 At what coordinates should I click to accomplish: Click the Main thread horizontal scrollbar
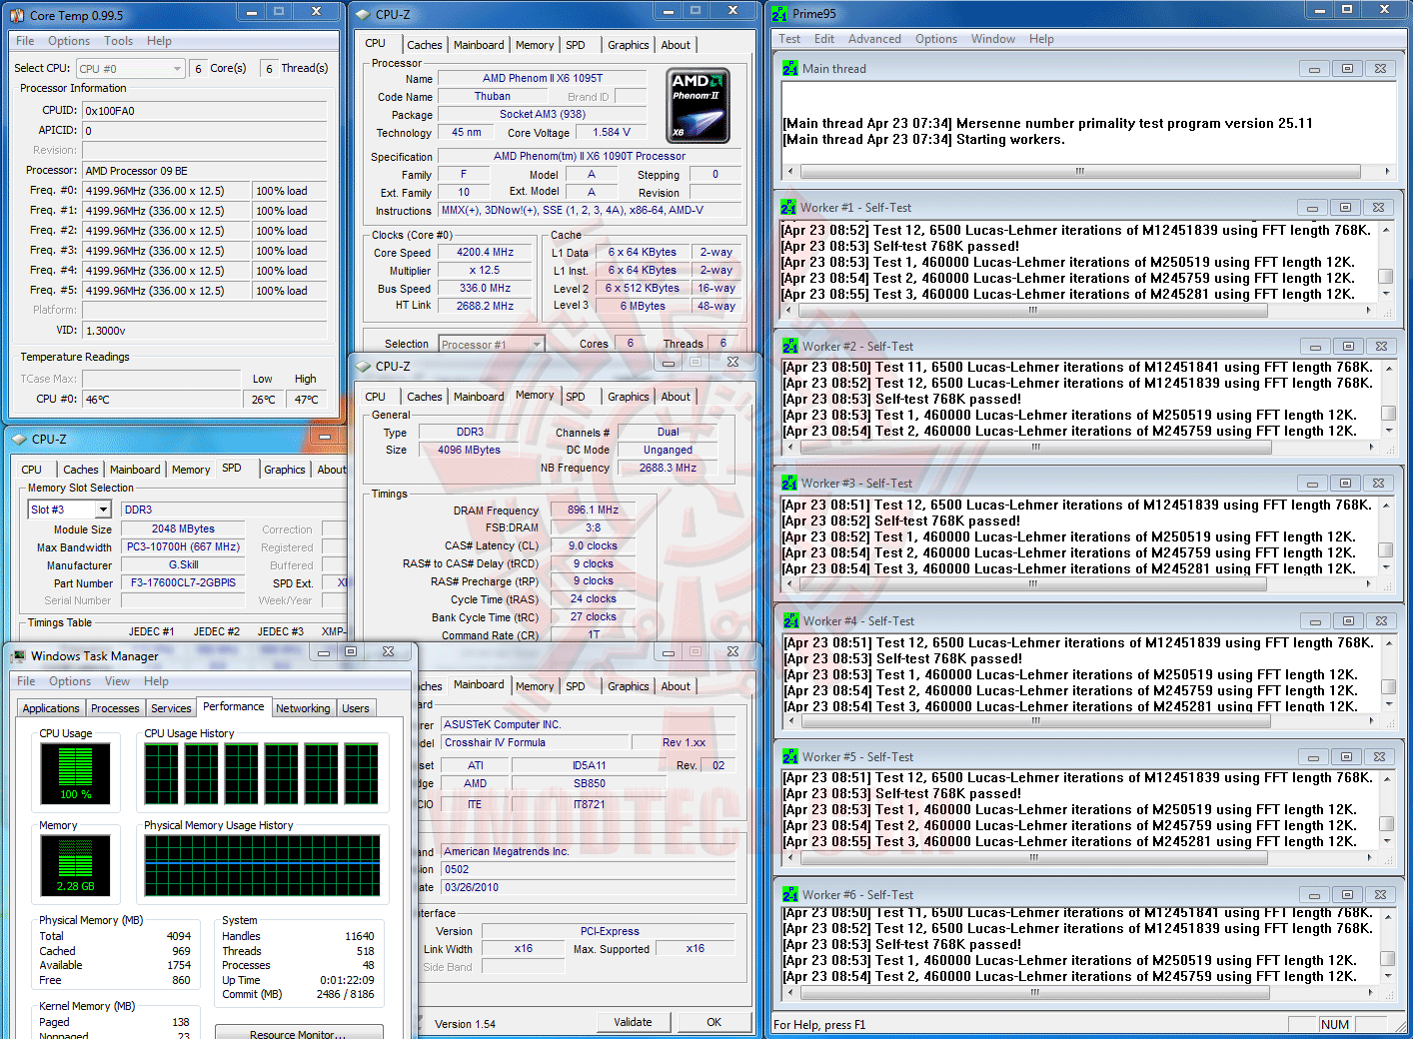pyautogui.click(x=1079, y=171)
